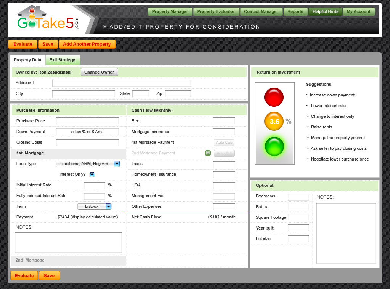Go to the Reports menu
This screenshot has height=289, width=390.
[x=295, y=12]
